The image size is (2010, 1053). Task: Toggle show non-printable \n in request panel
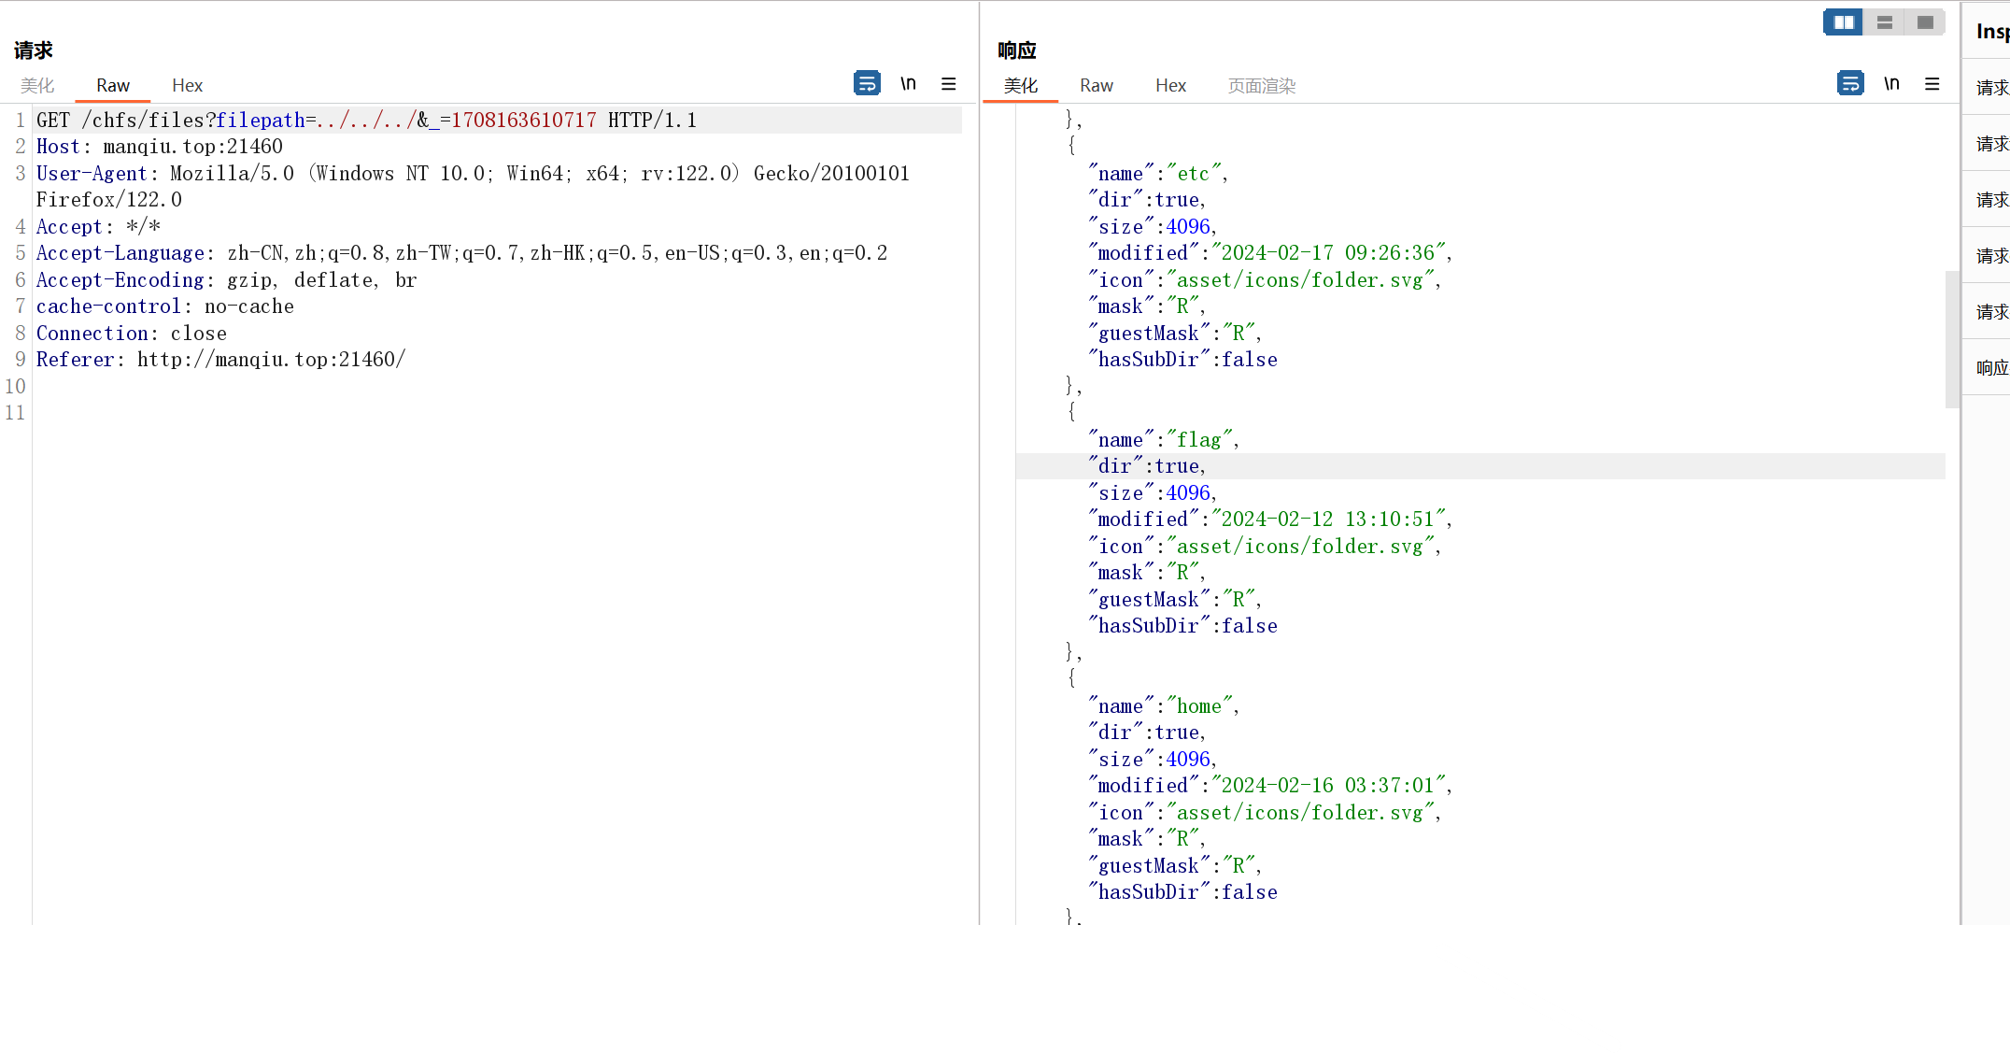click(908, 84)
